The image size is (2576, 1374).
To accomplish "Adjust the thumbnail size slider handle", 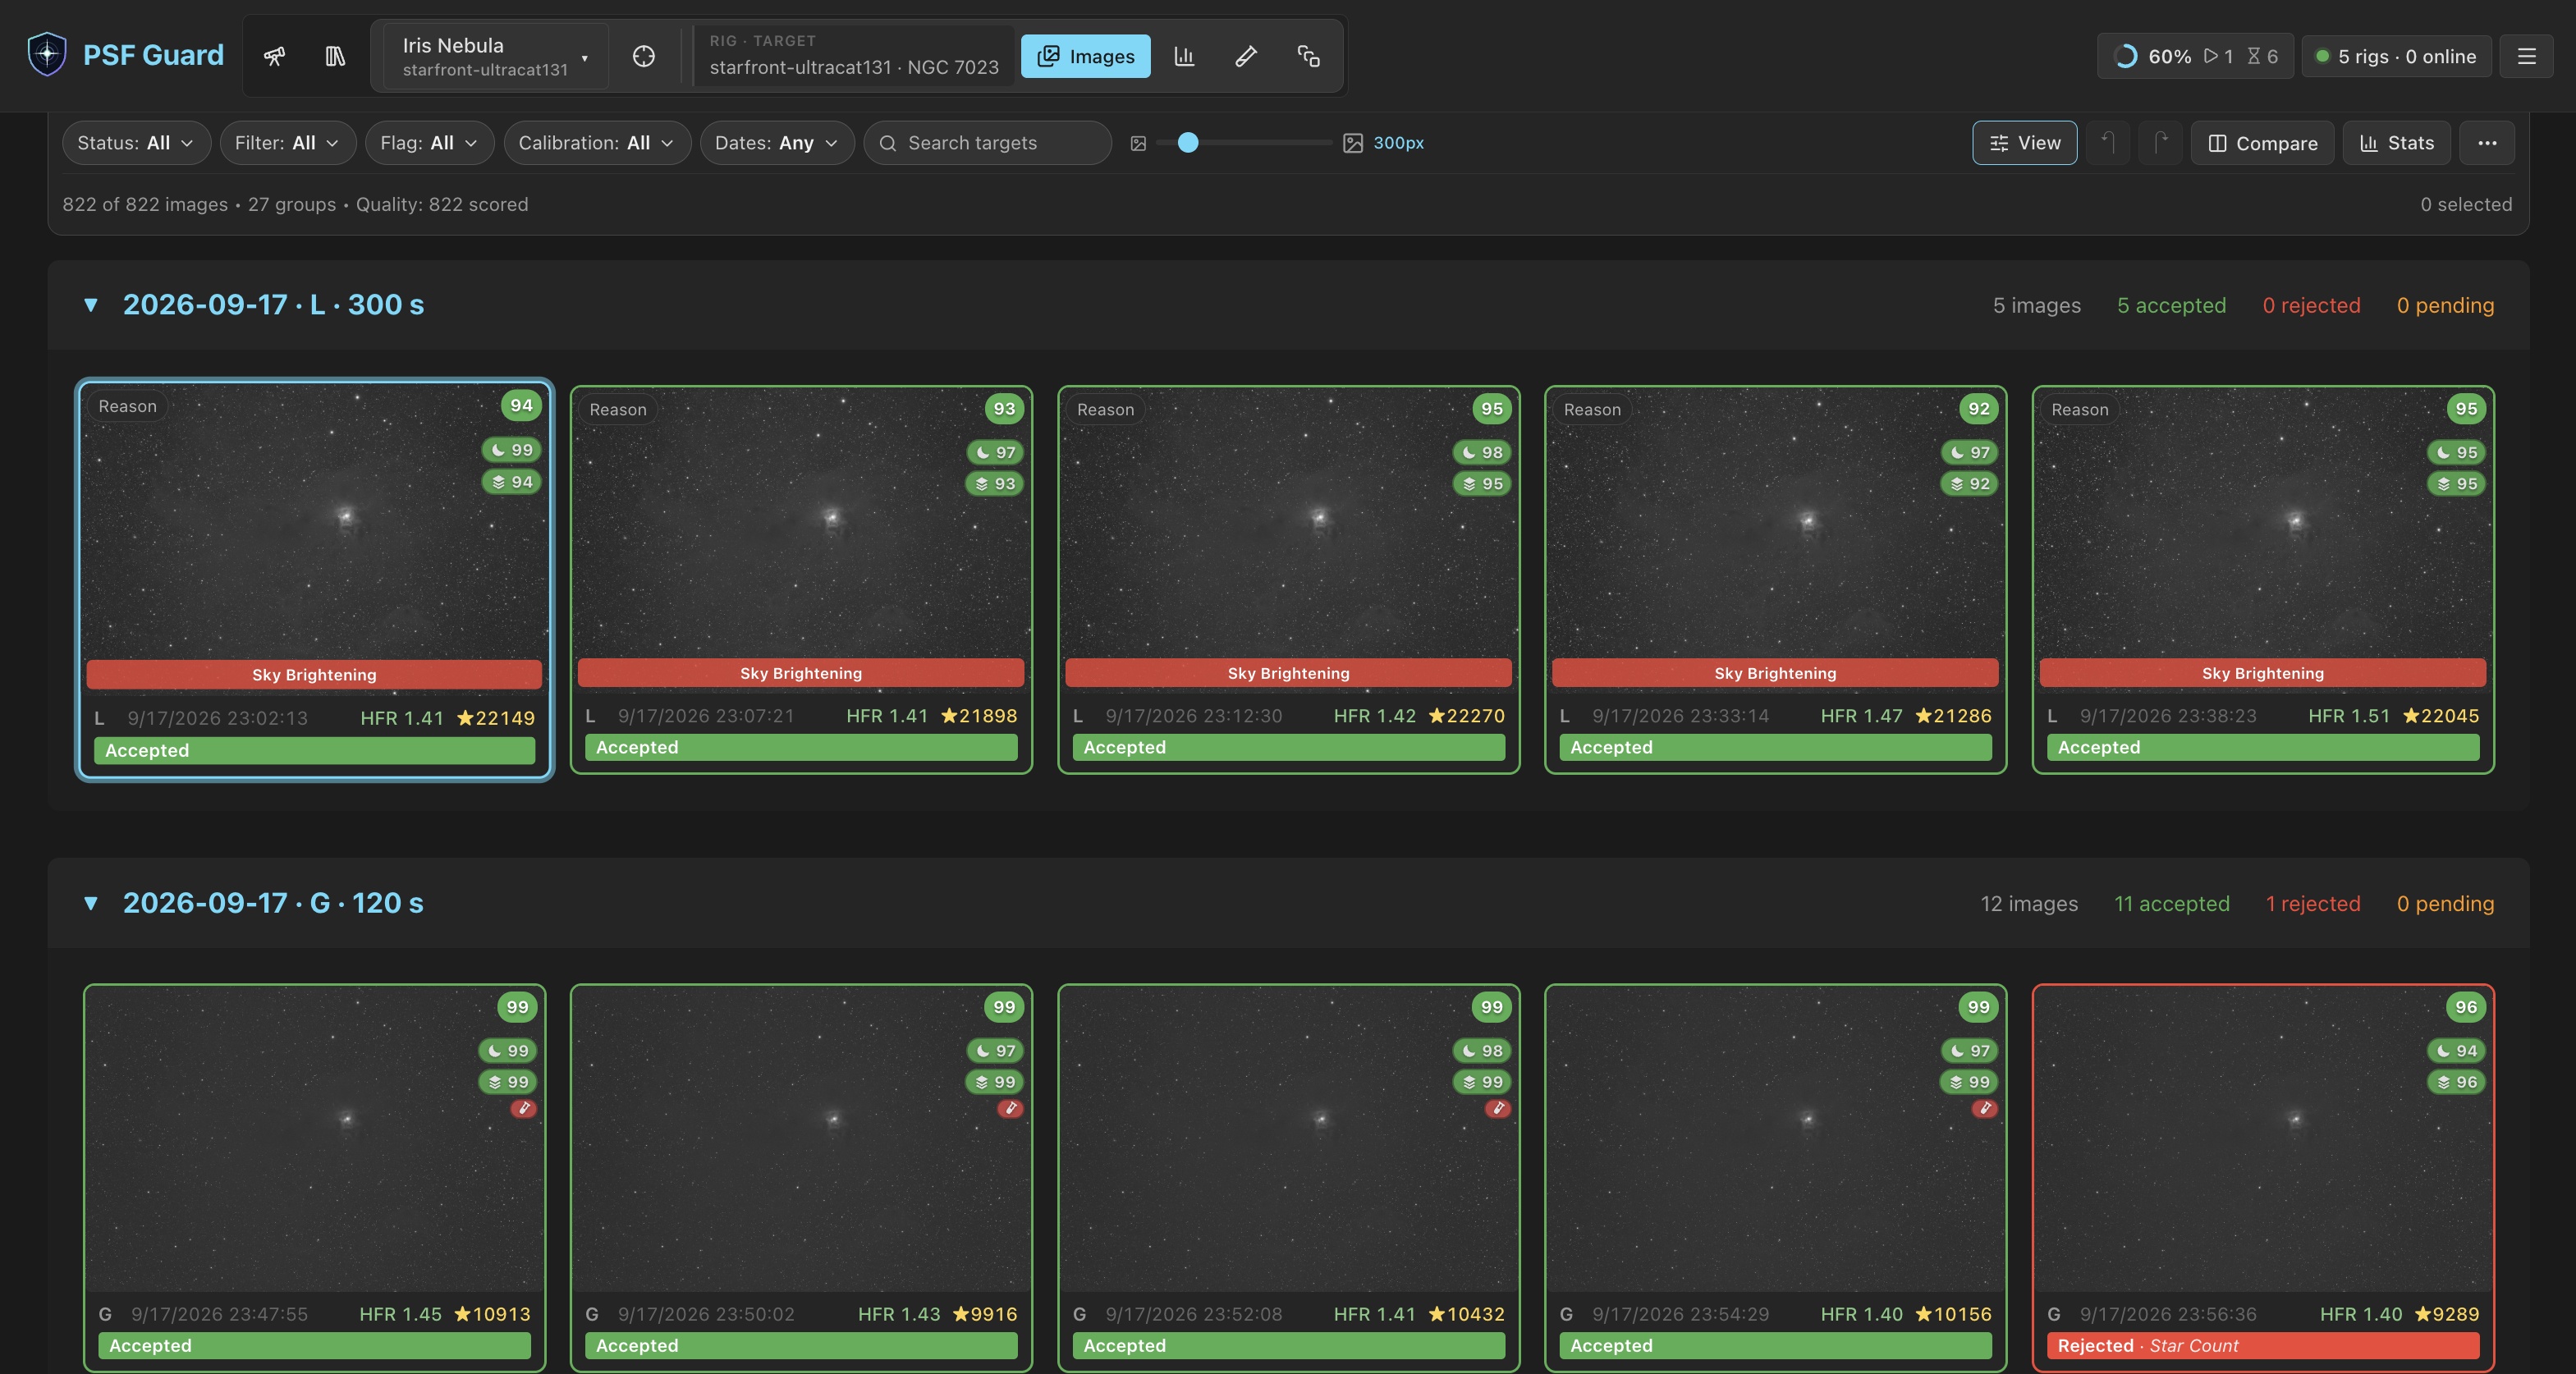I will click(1188, 143).
